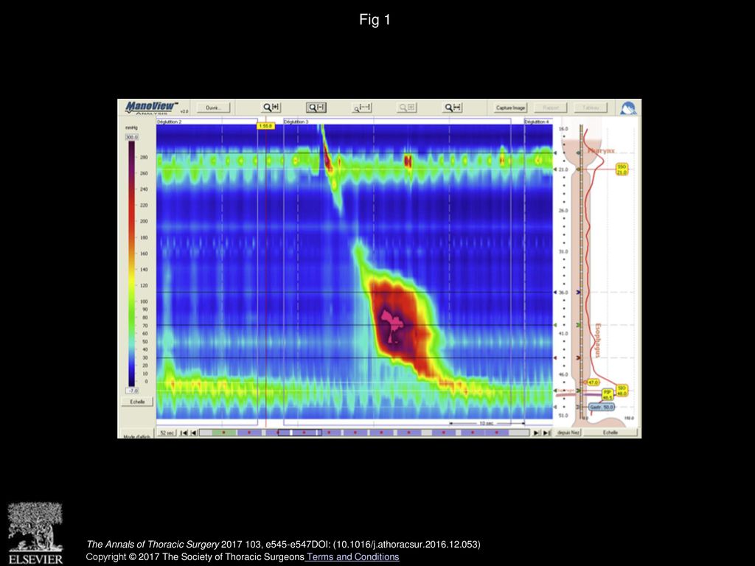The height and width of the screenshot is (566, 755).
Task: Click the Ouvrir button
Action: (213, 108)
